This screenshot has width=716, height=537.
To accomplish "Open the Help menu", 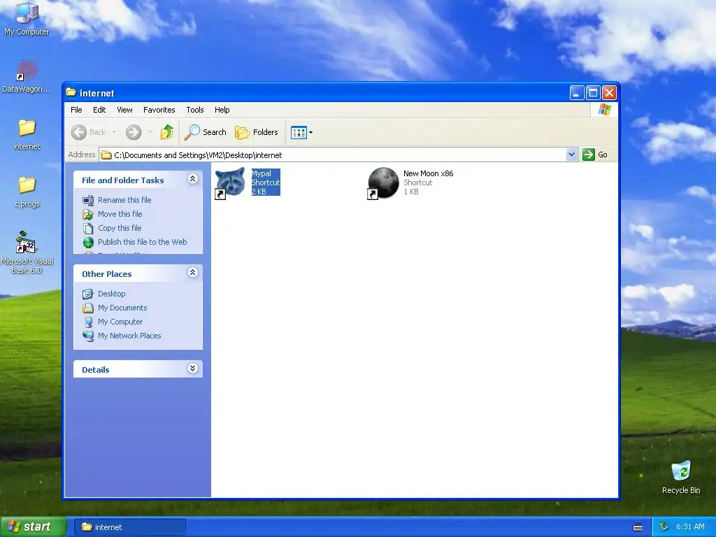I will point(222,110).
